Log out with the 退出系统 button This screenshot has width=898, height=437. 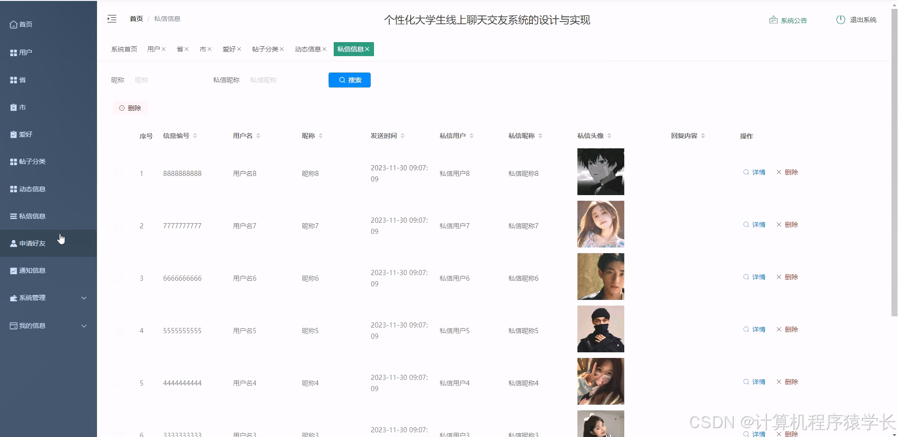856,20
